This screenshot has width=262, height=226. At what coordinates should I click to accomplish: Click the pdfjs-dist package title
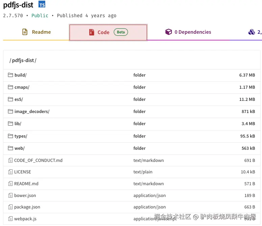click(x=18, y=5)
